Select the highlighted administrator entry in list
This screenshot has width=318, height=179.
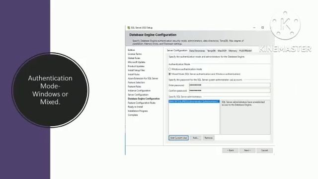click(194, 101)
